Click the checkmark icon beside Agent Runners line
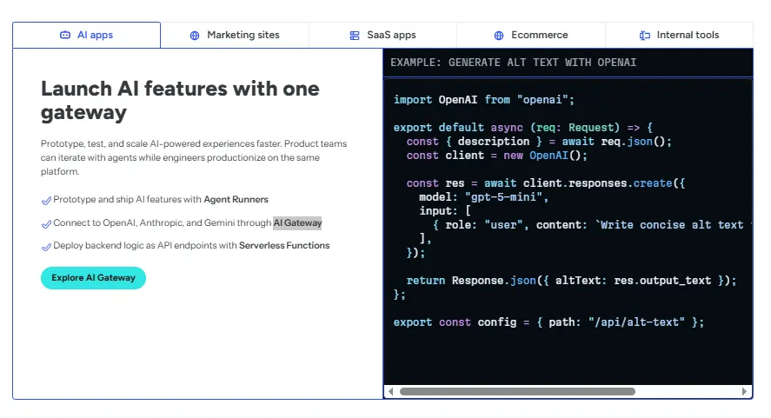Image resolution: width=771 pixels, height=418 pixels. 46,201
